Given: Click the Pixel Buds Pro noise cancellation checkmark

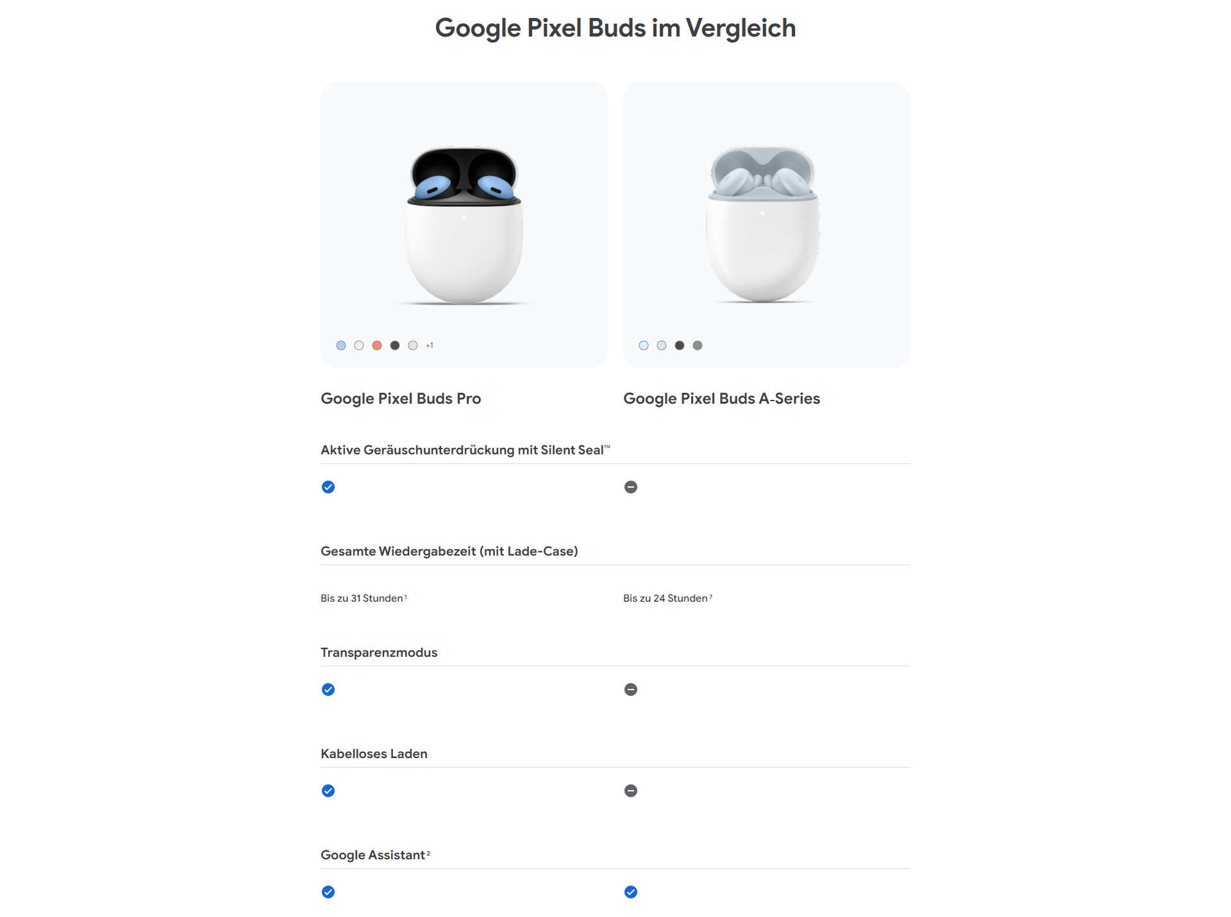Looking at the screenshot, I should pyautogui.click(x=328, y=487).
